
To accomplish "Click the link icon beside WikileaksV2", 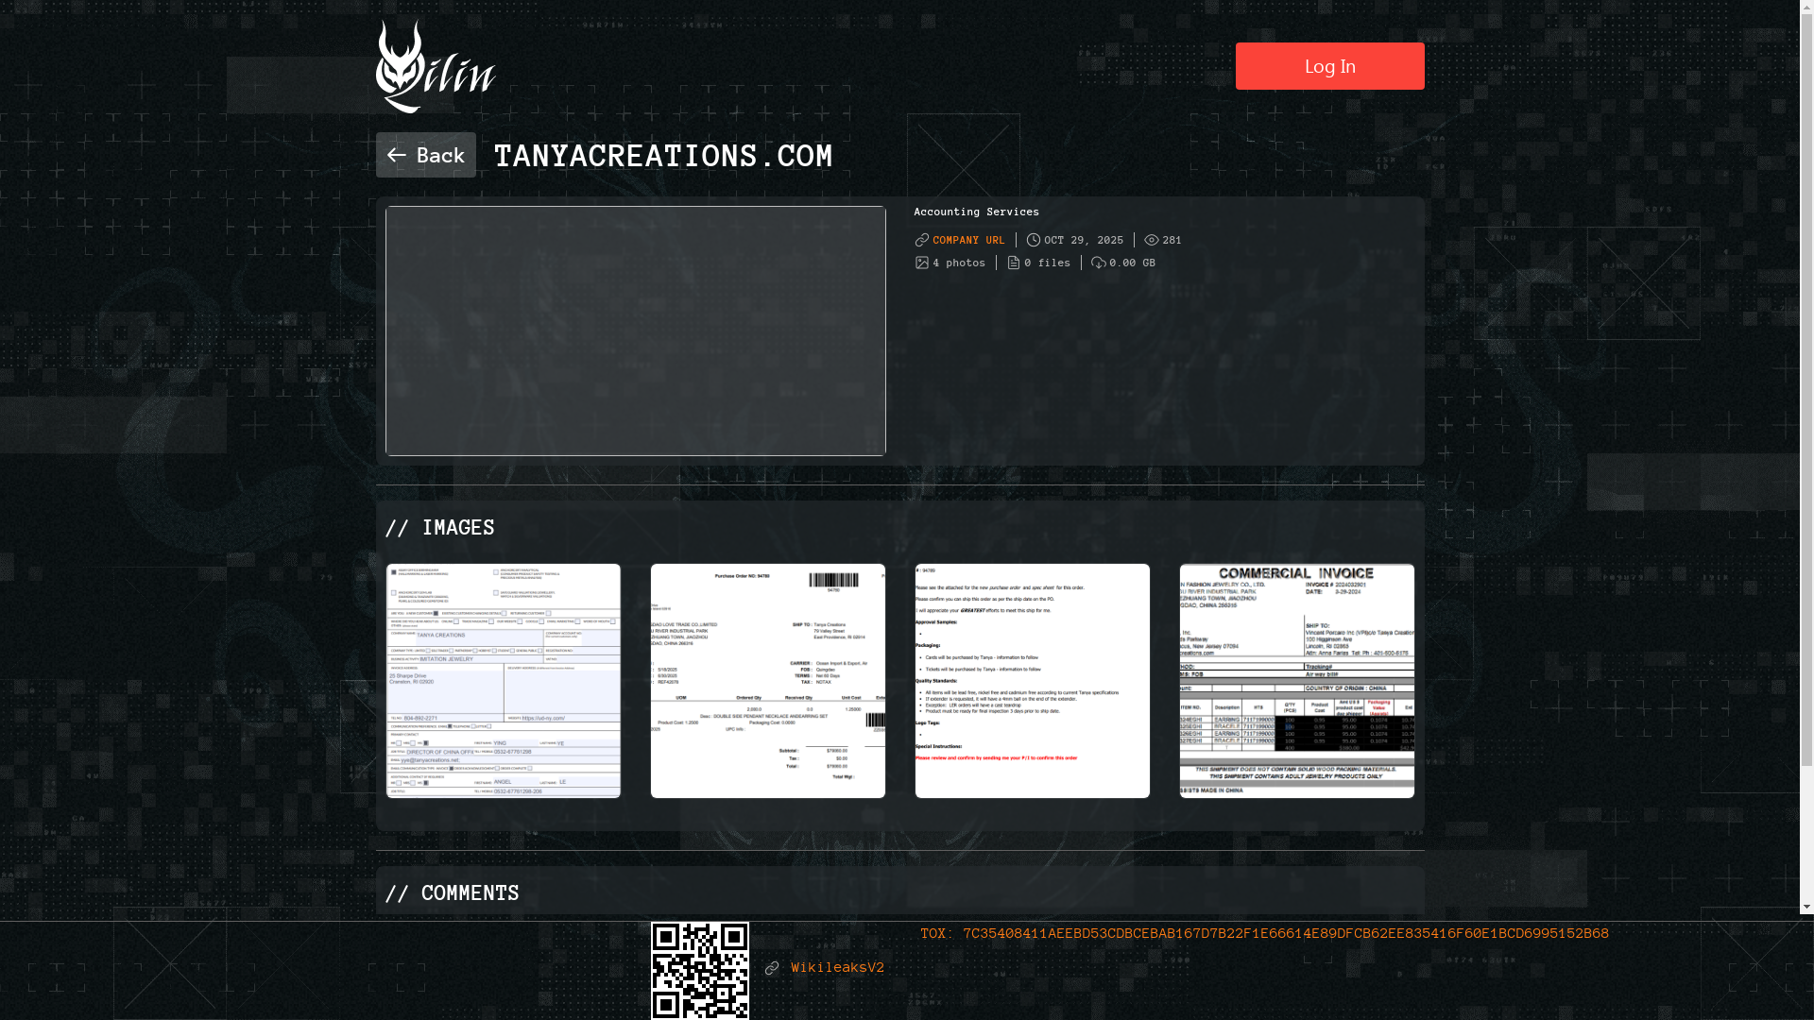I will click(x=772, y=968).
